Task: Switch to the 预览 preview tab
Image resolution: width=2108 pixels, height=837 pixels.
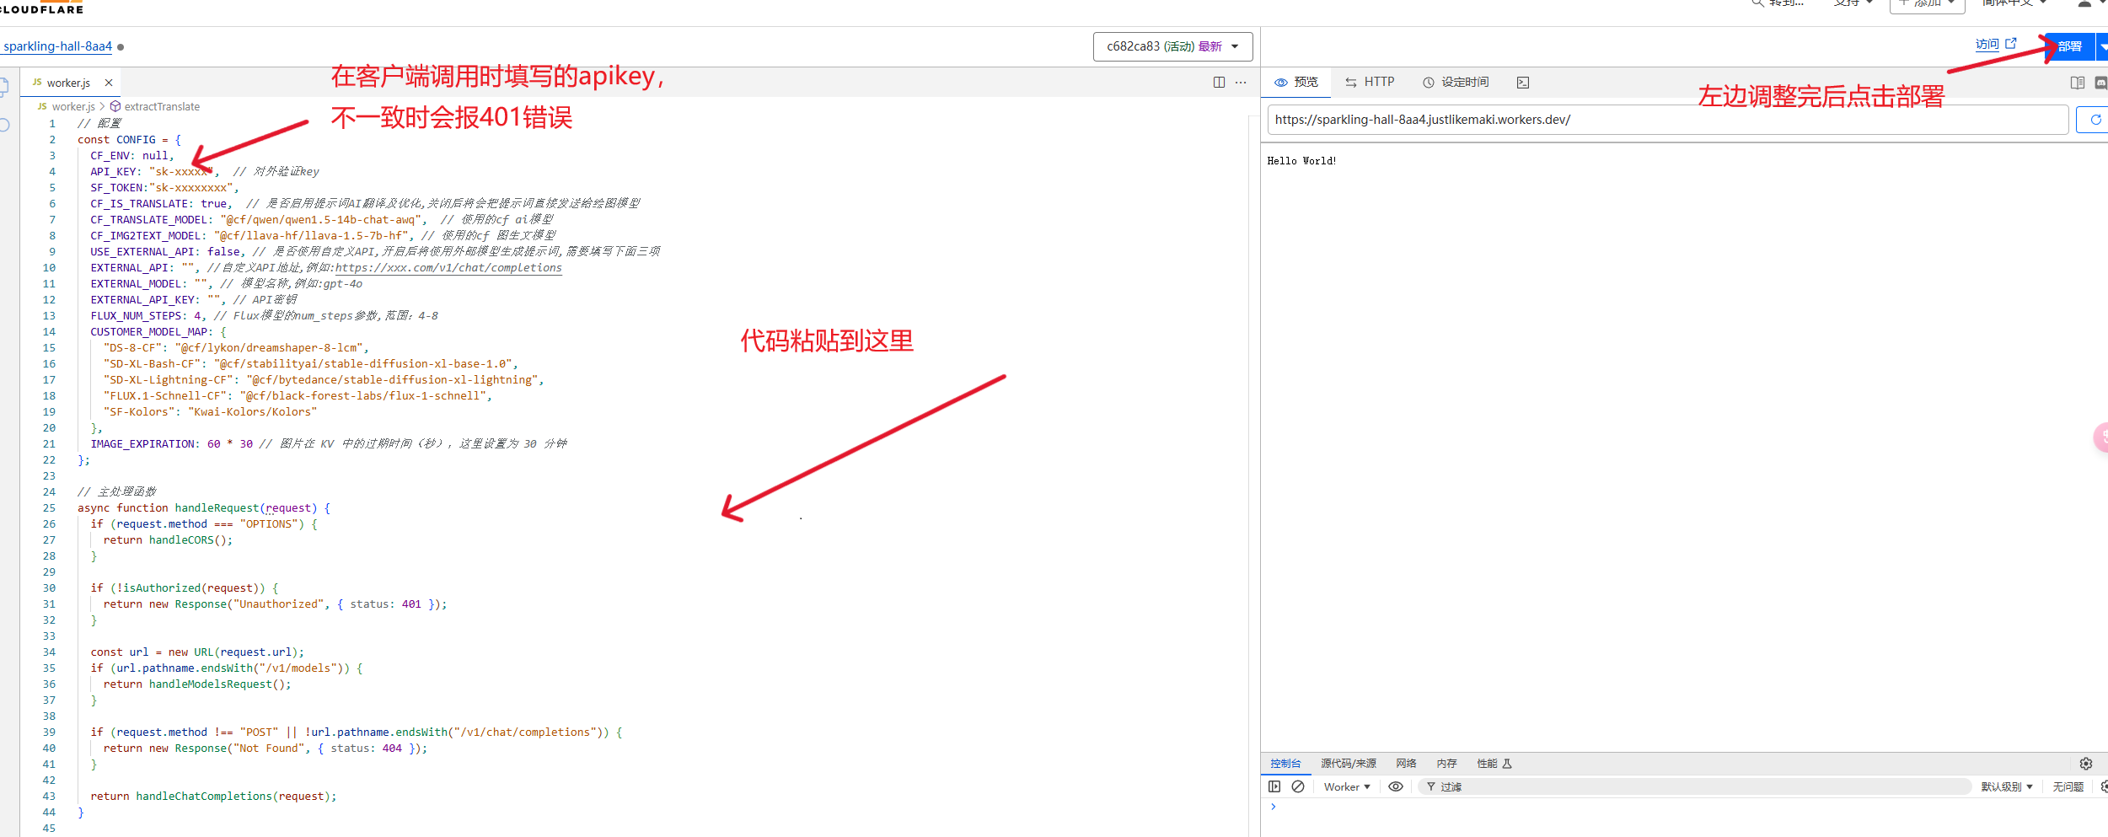Action: pos(1296,82)
